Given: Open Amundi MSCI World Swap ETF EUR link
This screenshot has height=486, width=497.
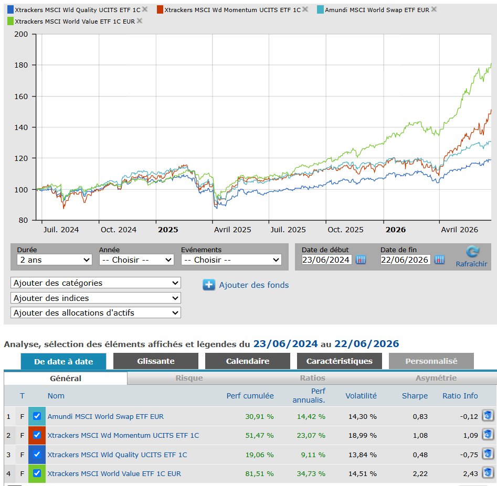Looking at the screenshot, I should click(105, 416).
